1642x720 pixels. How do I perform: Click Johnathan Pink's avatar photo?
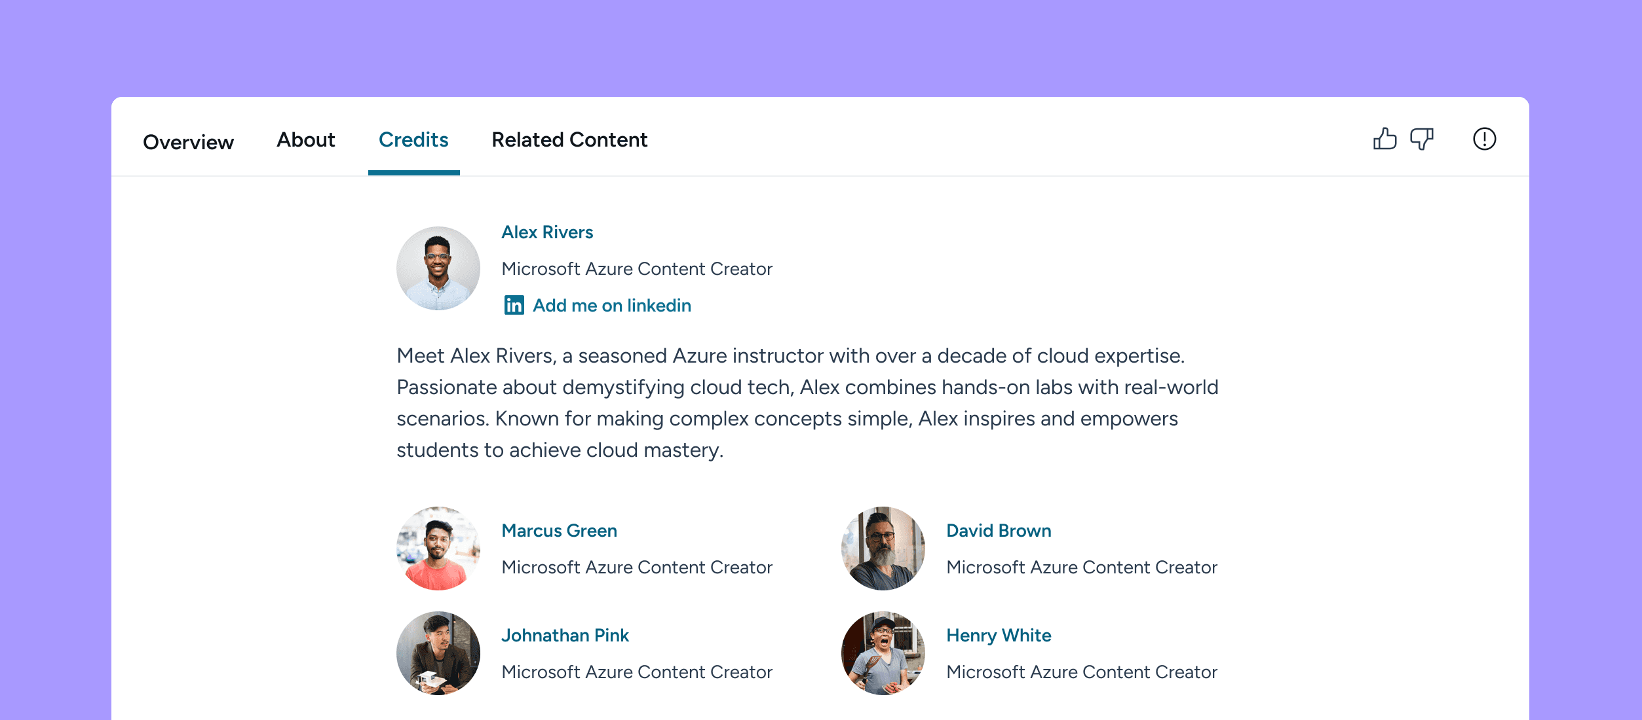[438, 653]
